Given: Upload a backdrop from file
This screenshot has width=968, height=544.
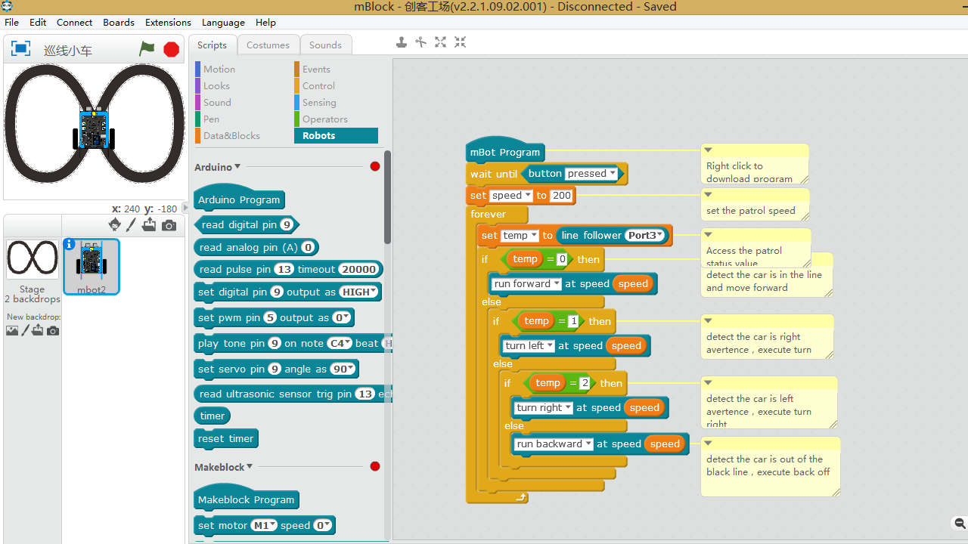Looking at the screenshot, I should [x=39, y=330].
